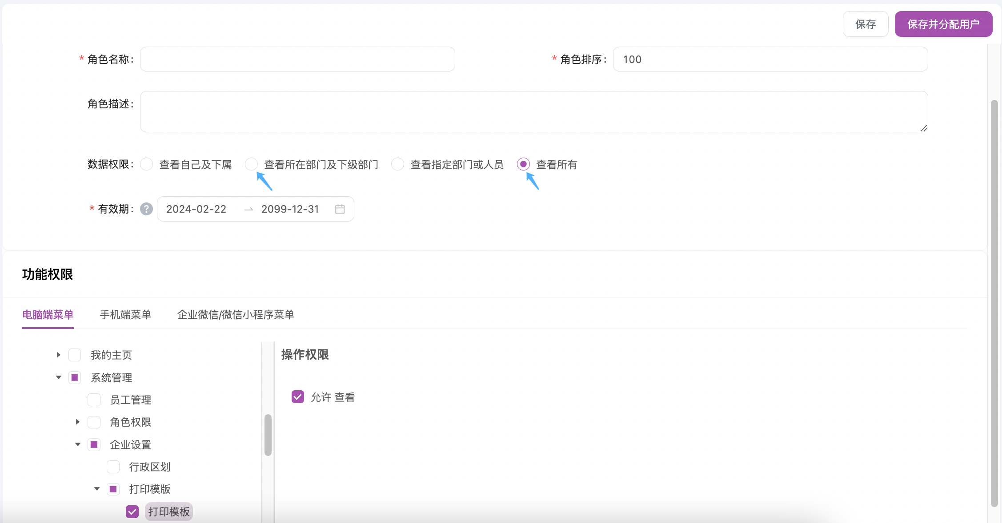Click the start date 2024-02-22
The image size is (1002, 523).
click(x=196, y=209)
